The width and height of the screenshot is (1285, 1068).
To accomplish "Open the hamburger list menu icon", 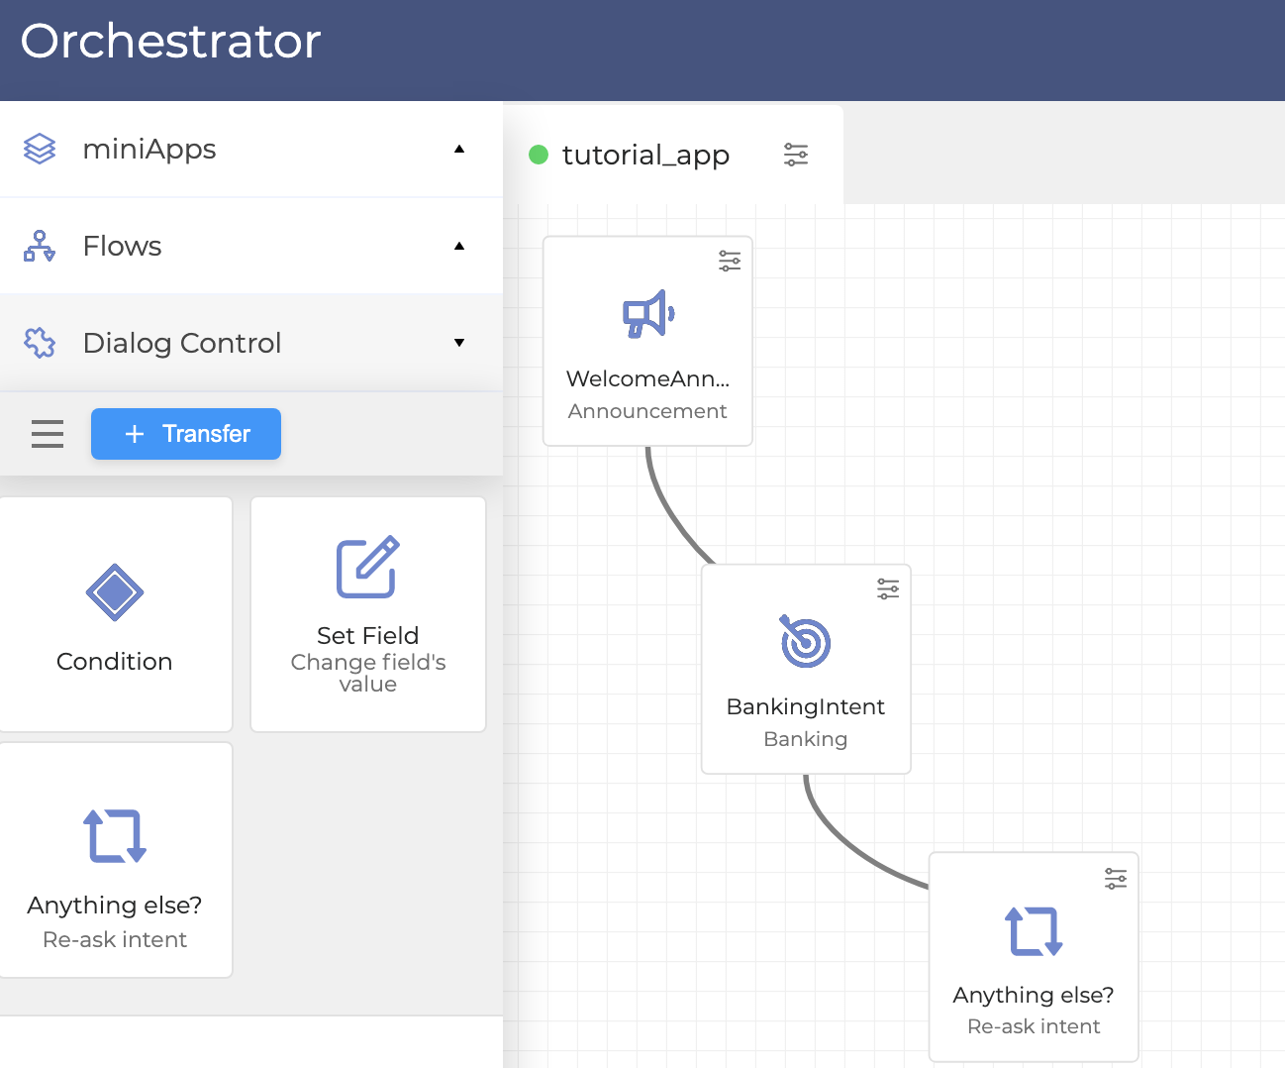I will [48, 434].
